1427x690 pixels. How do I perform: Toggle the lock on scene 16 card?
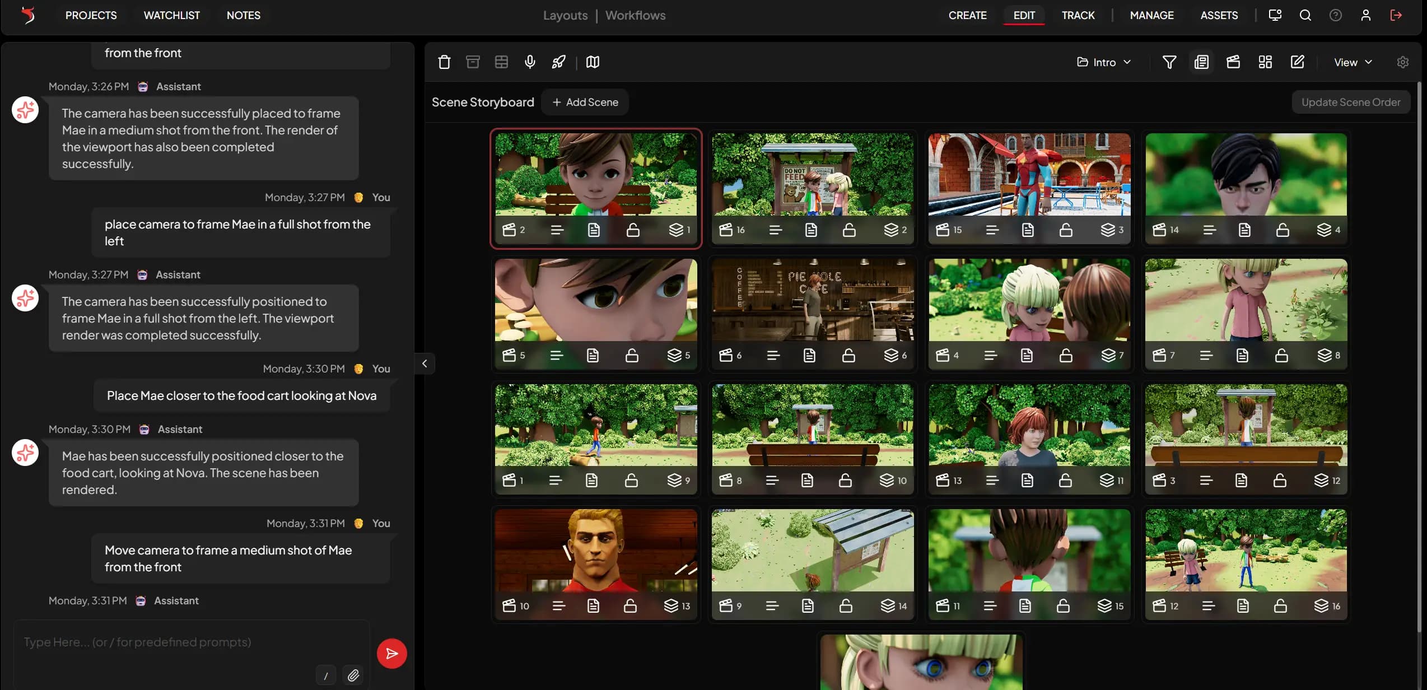(x=849, y=230)
